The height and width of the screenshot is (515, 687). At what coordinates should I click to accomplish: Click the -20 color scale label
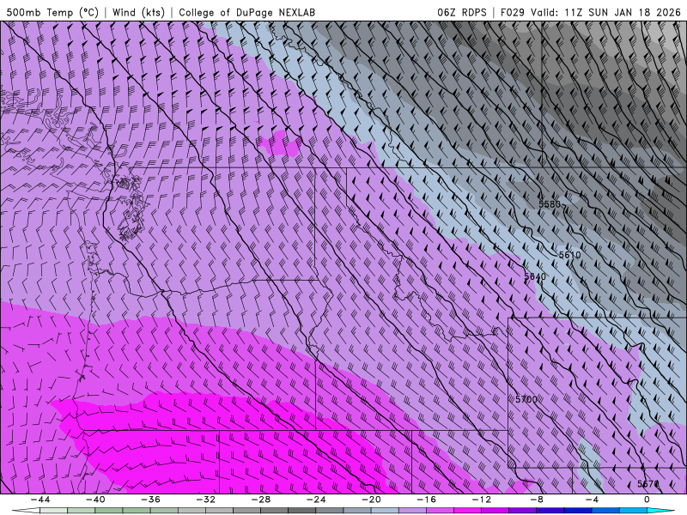372,500
